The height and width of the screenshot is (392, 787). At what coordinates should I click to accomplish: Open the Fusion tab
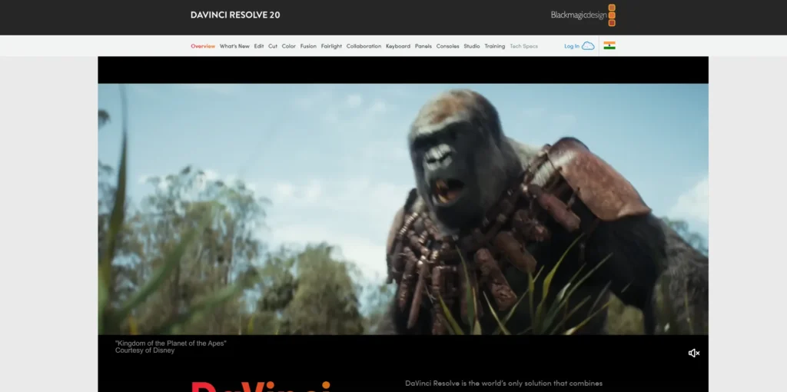pyautogui.click(x=308, y=46)
